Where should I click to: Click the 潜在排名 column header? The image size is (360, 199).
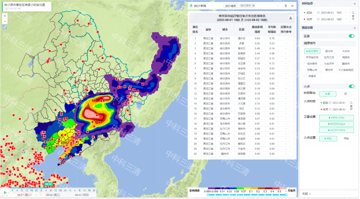tap(195, 29)
